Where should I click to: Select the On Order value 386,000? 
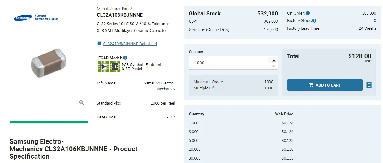(369, 13)
